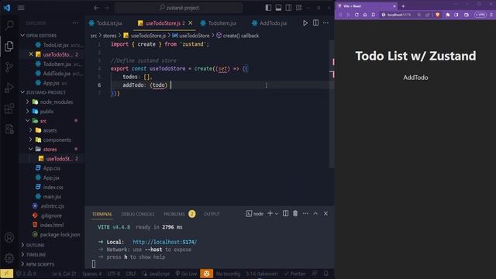Open the editor More Actions ellipsis
496x279 pixels.
(325, 22)
